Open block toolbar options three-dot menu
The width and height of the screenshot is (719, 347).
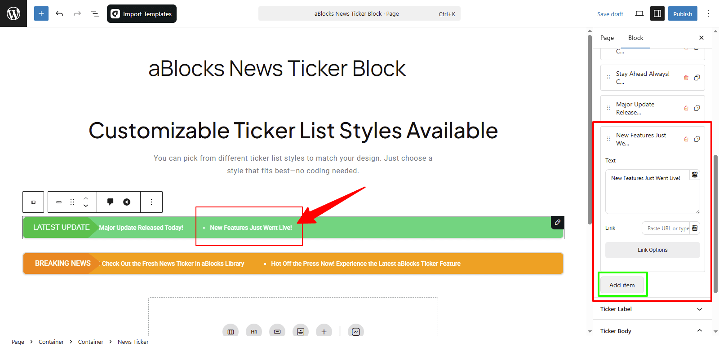(151, 202)
